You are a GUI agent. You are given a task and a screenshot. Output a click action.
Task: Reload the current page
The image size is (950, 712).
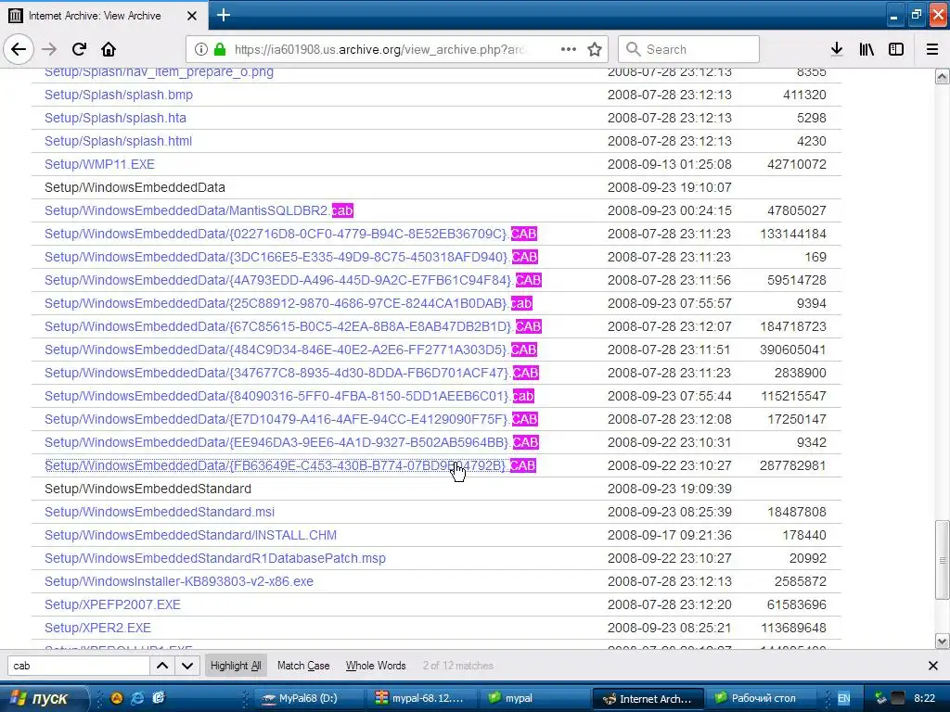coord(79,49)
